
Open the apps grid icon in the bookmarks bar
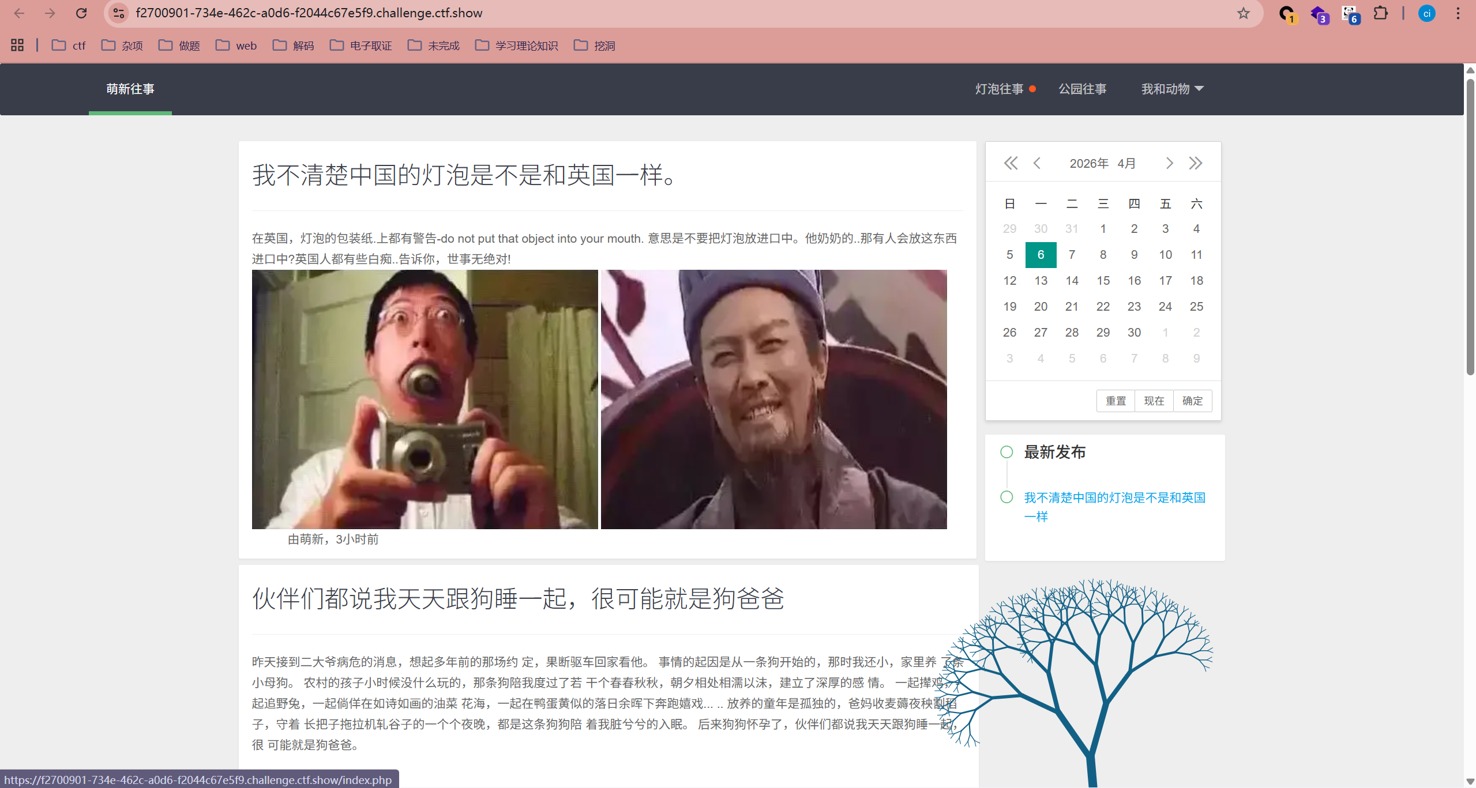(17, 45)
